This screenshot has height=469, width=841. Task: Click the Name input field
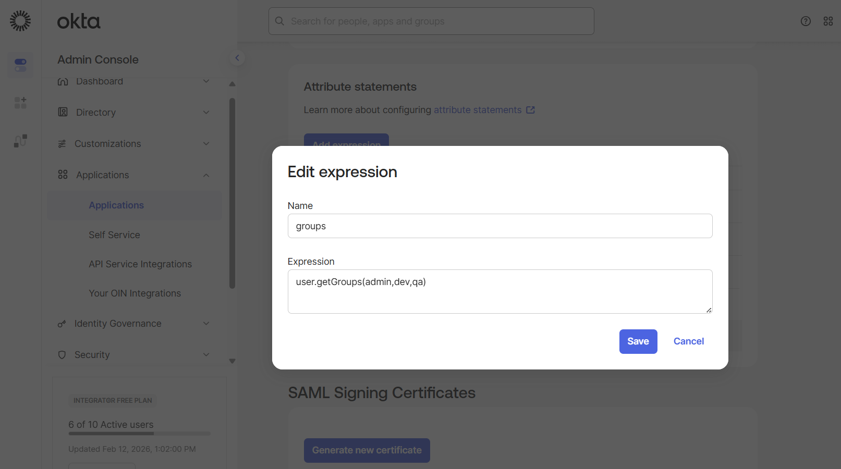[499, 226]
